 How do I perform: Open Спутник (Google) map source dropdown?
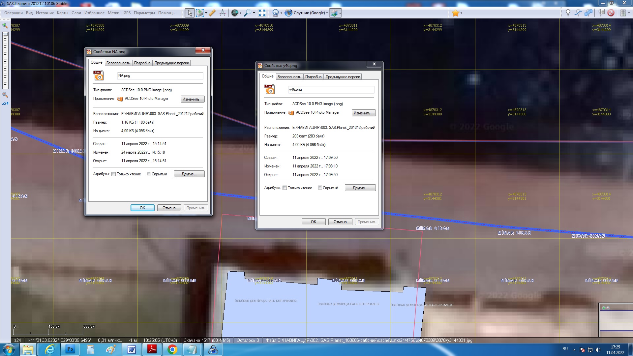pos(310,13)
